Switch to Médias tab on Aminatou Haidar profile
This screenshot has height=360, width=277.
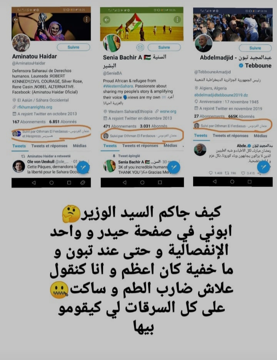click(80, 145)
